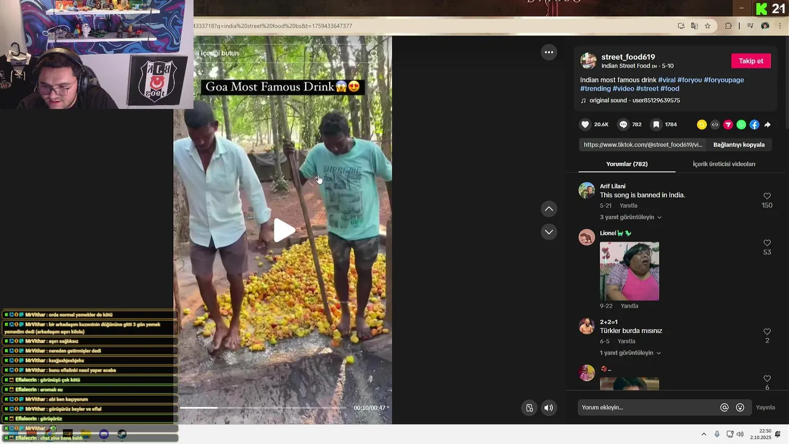Save the video with the bookmark icon
Viewport: 789px width, 444px height.
point(656,125)
